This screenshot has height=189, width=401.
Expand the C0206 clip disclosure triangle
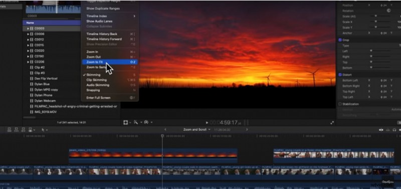(x=28, y=62)
